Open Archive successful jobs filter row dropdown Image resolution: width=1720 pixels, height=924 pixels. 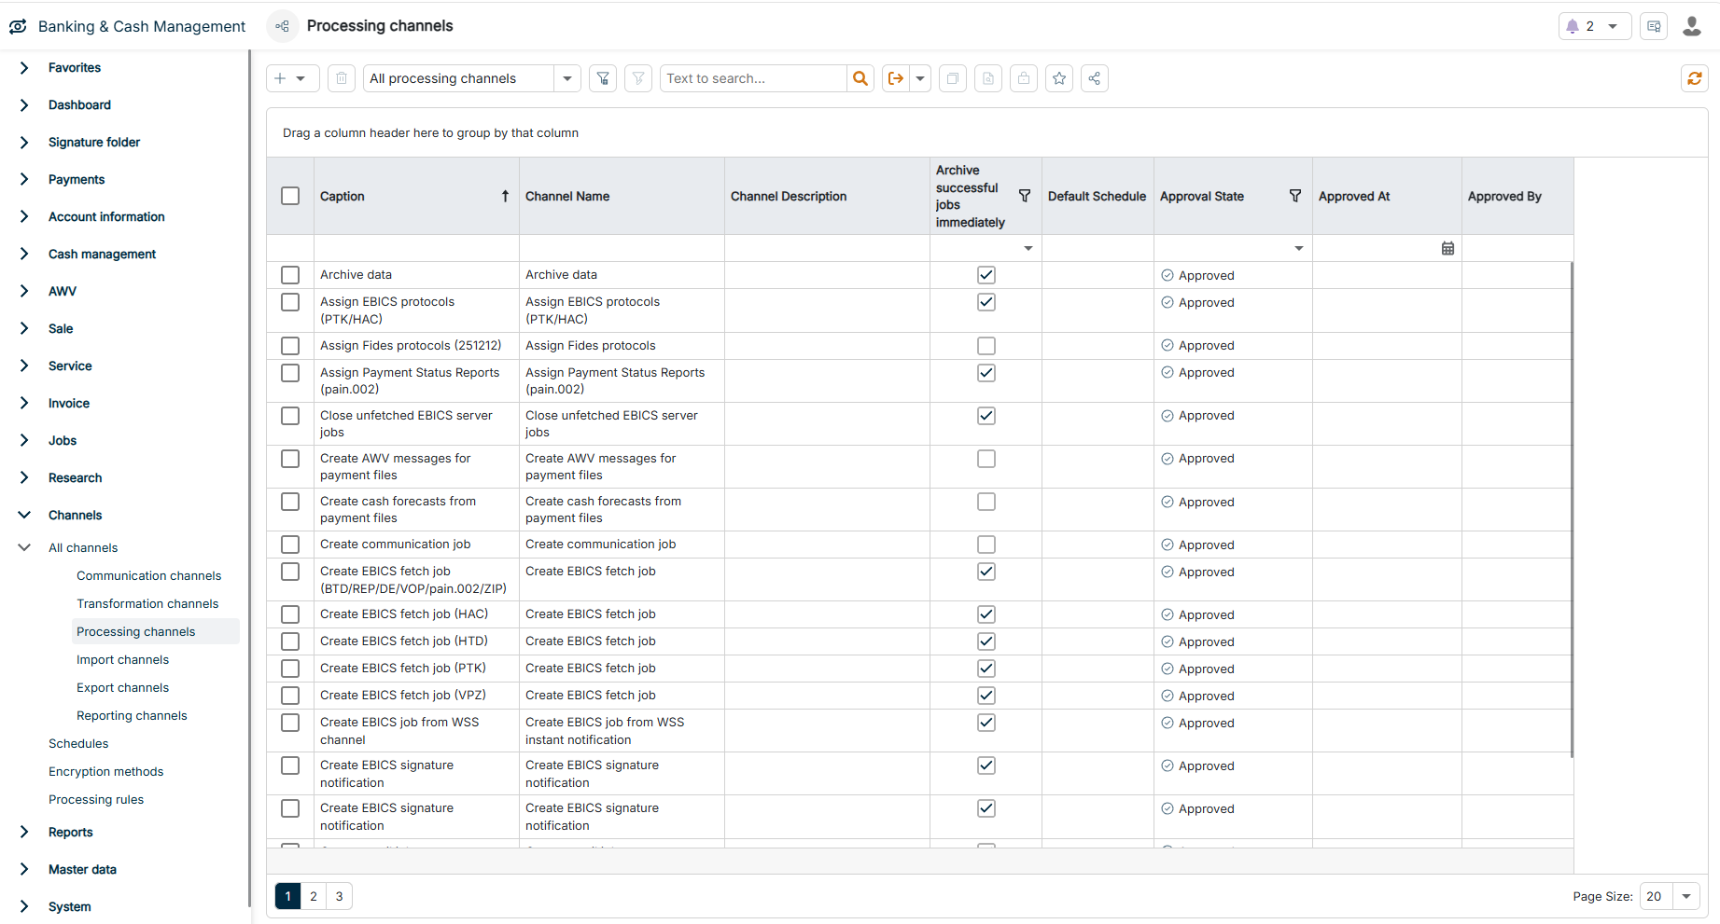pos(1028,248)
